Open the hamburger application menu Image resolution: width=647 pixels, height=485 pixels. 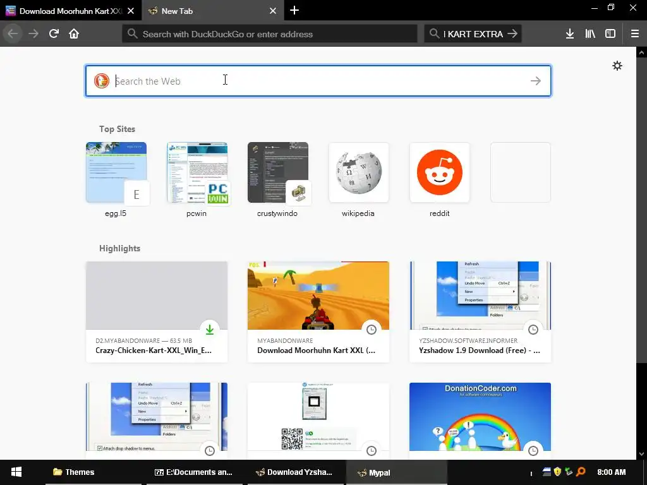[635, 34]
